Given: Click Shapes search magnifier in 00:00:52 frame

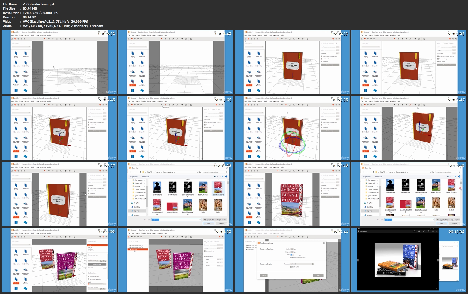Looking at the screenshot, I should pos(29,46).
